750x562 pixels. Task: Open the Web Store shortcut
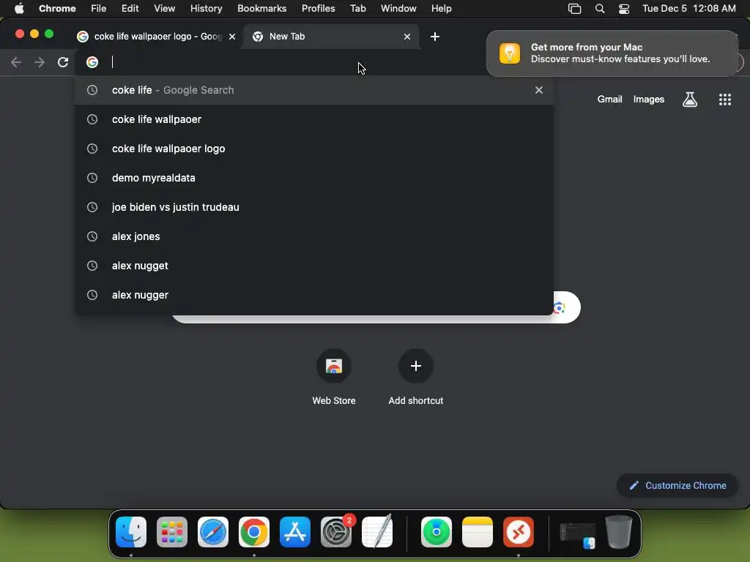pos(334,366)
